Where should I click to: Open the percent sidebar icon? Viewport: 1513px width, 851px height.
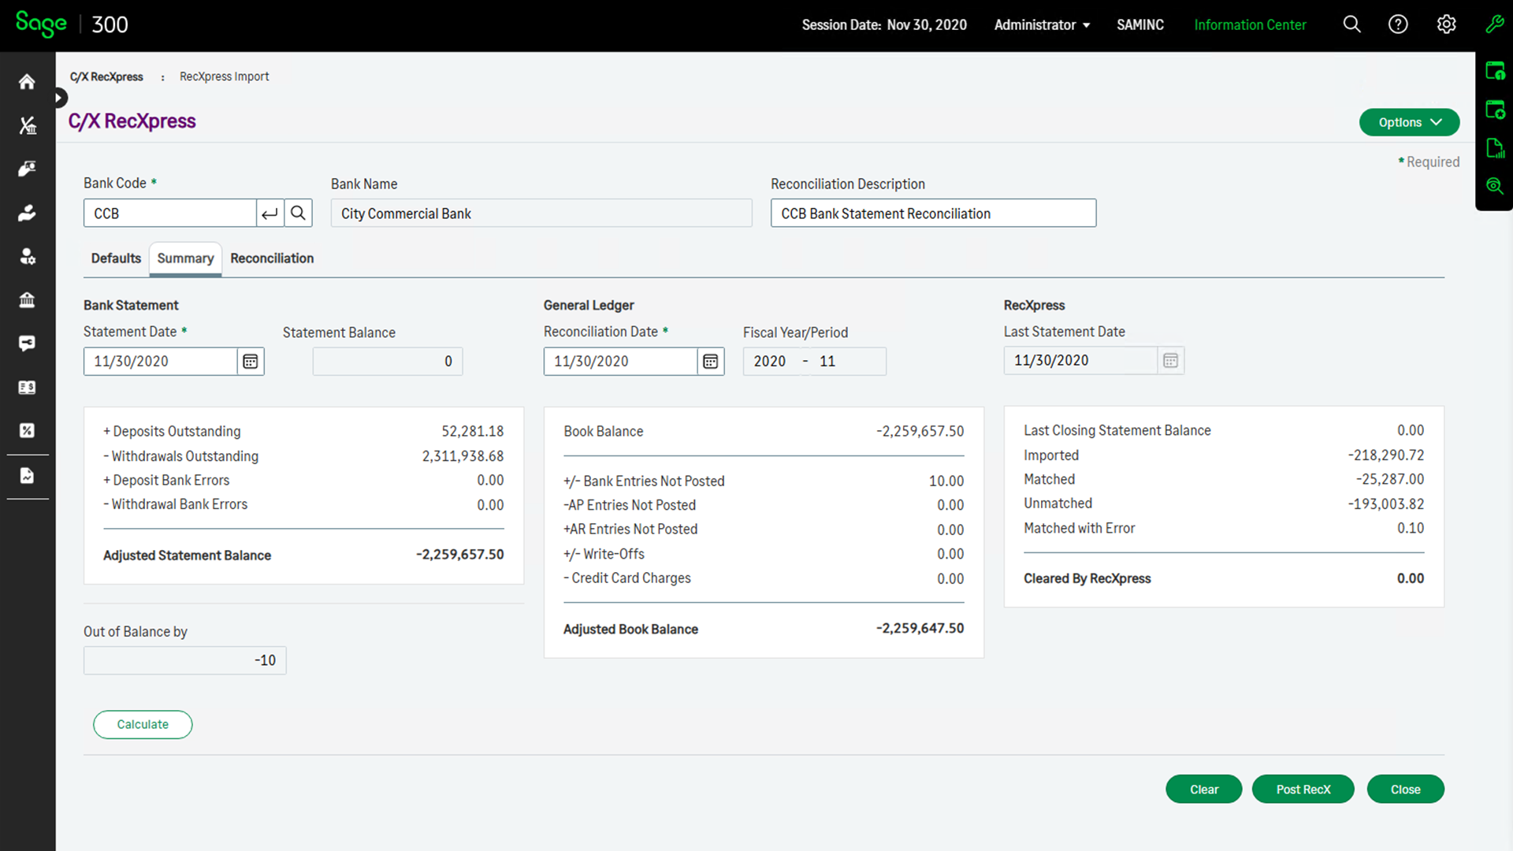pyautogui.click(x=27, y=430)
